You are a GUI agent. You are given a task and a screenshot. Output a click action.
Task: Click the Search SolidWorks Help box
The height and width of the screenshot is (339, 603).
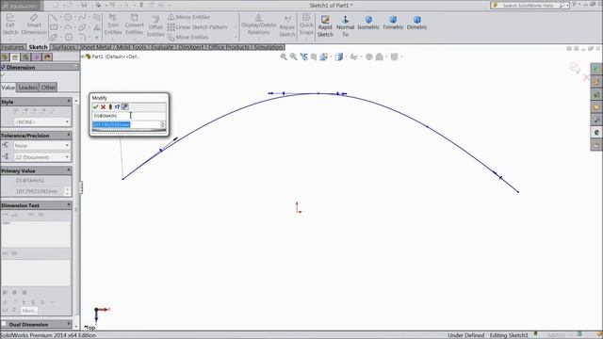point(530,5)
